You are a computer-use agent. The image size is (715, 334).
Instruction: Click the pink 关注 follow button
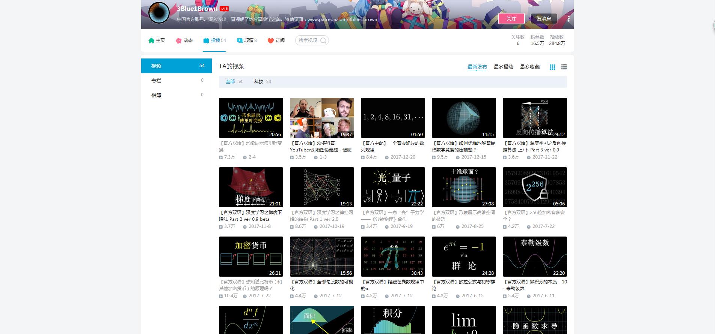click(511, 19)
